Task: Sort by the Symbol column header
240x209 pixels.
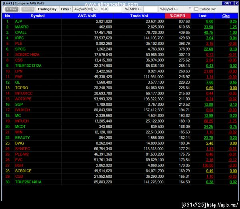Action: click(38, 16)
